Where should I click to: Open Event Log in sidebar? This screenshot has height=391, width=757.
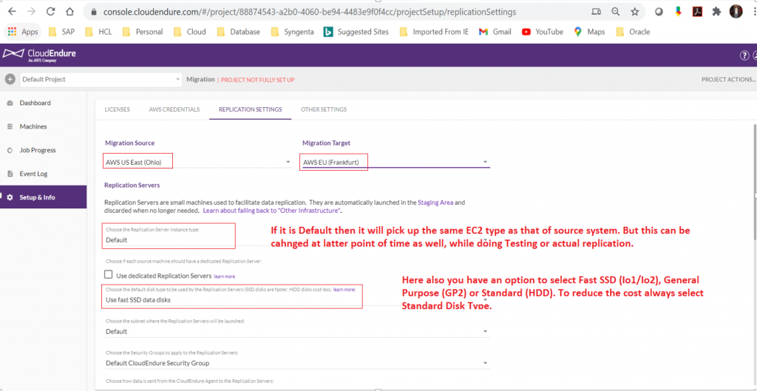click(33, 174)
